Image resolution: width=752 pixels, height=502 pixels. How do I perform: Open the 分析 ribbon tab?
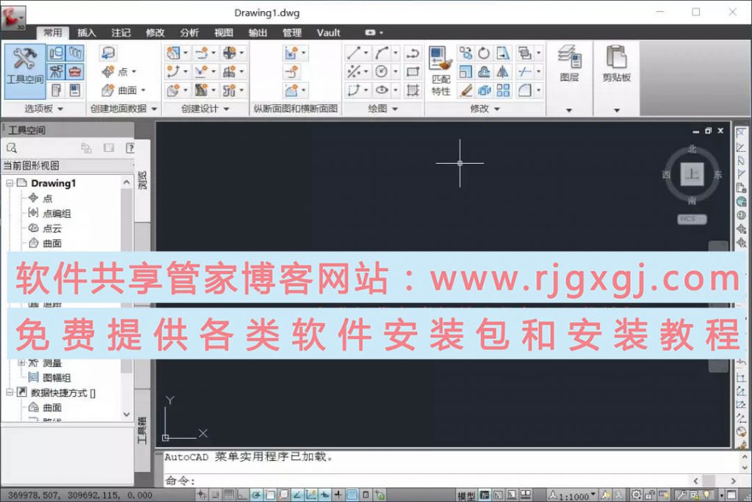pos(189,32)
